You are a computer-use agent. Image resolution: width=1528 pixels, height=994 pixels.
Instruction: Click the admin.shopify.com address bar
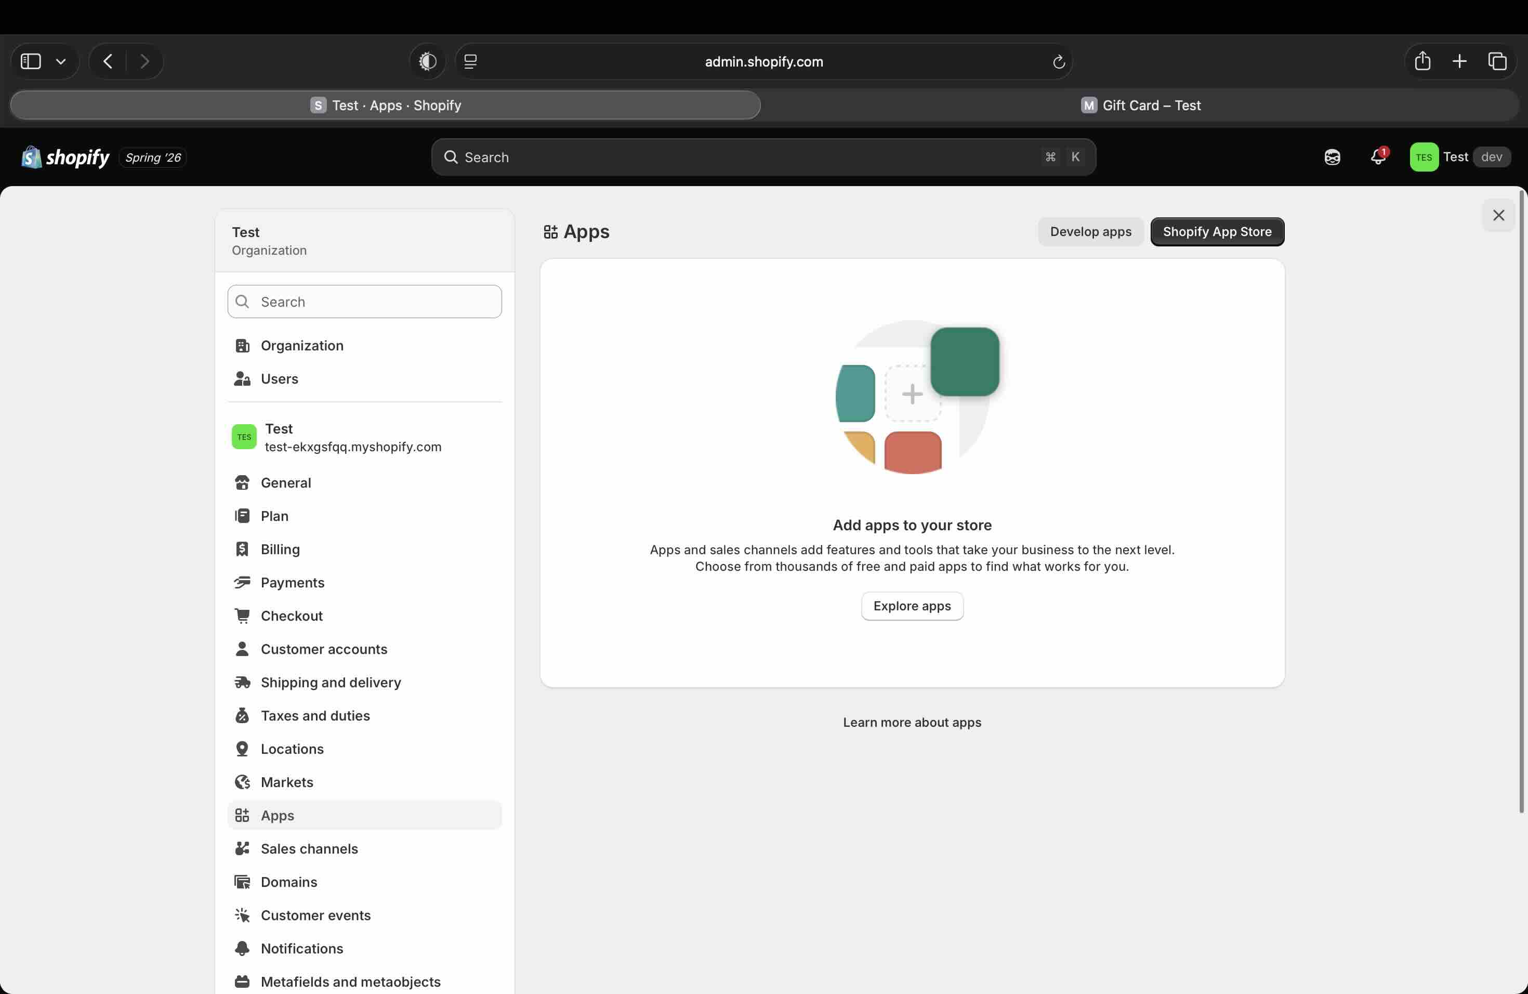pyautogui.click(x=763, y=62)
